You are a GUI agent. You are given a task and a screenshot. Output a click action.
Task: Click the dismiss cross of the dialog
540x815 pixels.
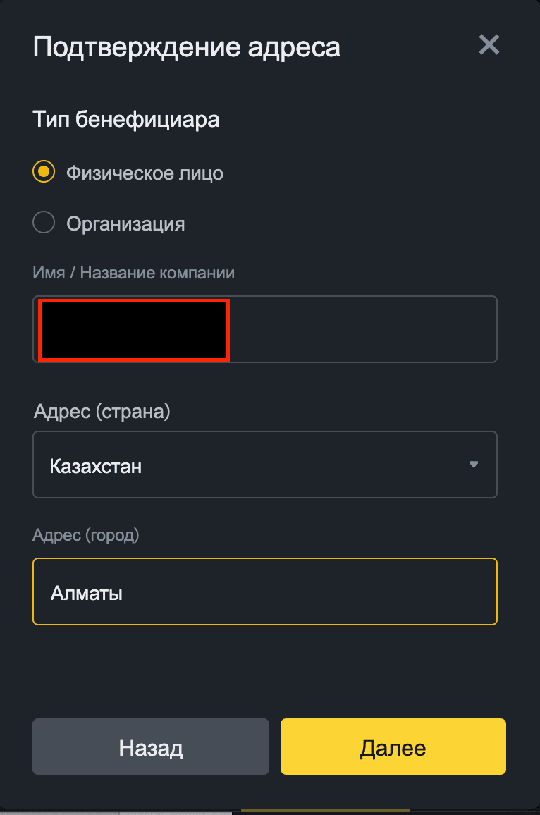coord(489,44)
